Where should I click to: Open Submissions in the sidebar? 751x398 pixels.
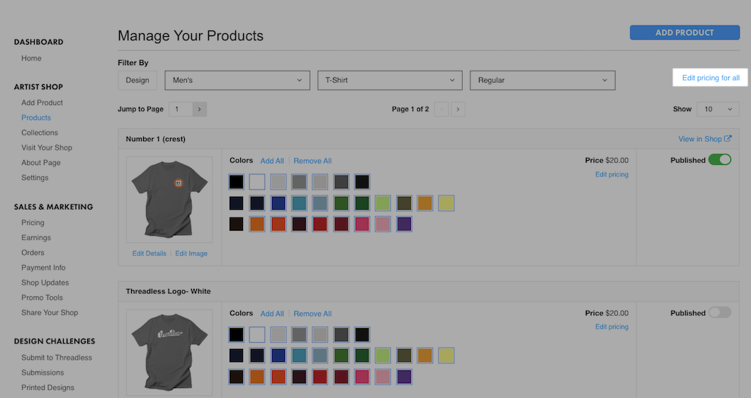42,373
